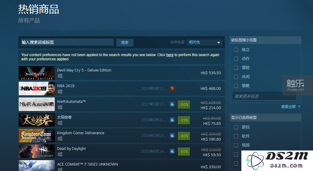Click the release date 2017年3月17...
The height and width of the screenshot is (171, 313).
[153, 104]
